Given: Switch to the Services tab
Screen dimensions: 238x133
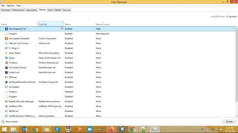Looking at the screenshot, I should click(67, 10).
